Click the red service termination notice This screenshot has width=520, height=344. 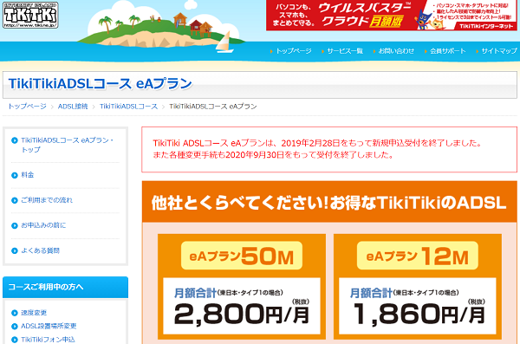point(329,149)
